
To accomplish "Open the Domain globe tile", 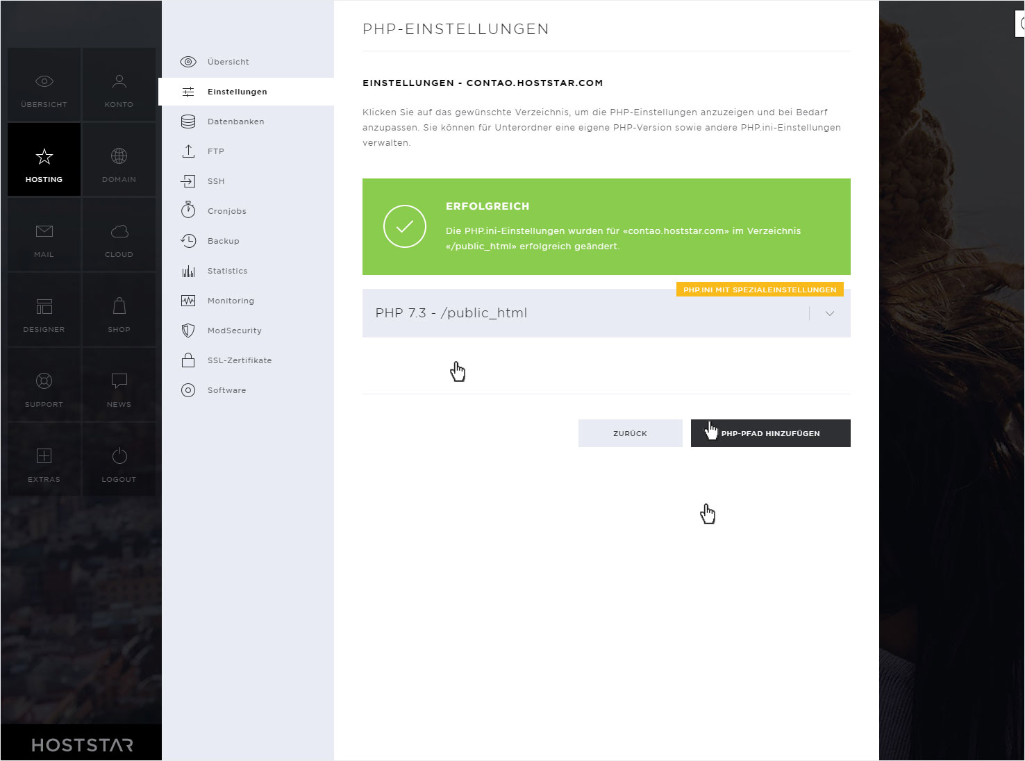I will click(x=119, y=160).
